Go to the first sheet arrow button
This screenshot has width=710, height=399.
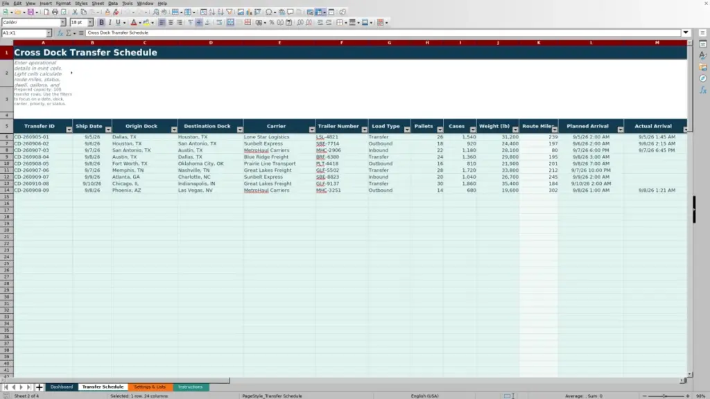click(6, 387)
